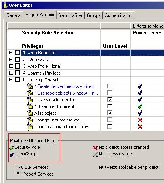Image resolution: width=164 pixels, height=183 pixels.
Task: Click privilege icon beside Execute document
Action: pos(30,106)
